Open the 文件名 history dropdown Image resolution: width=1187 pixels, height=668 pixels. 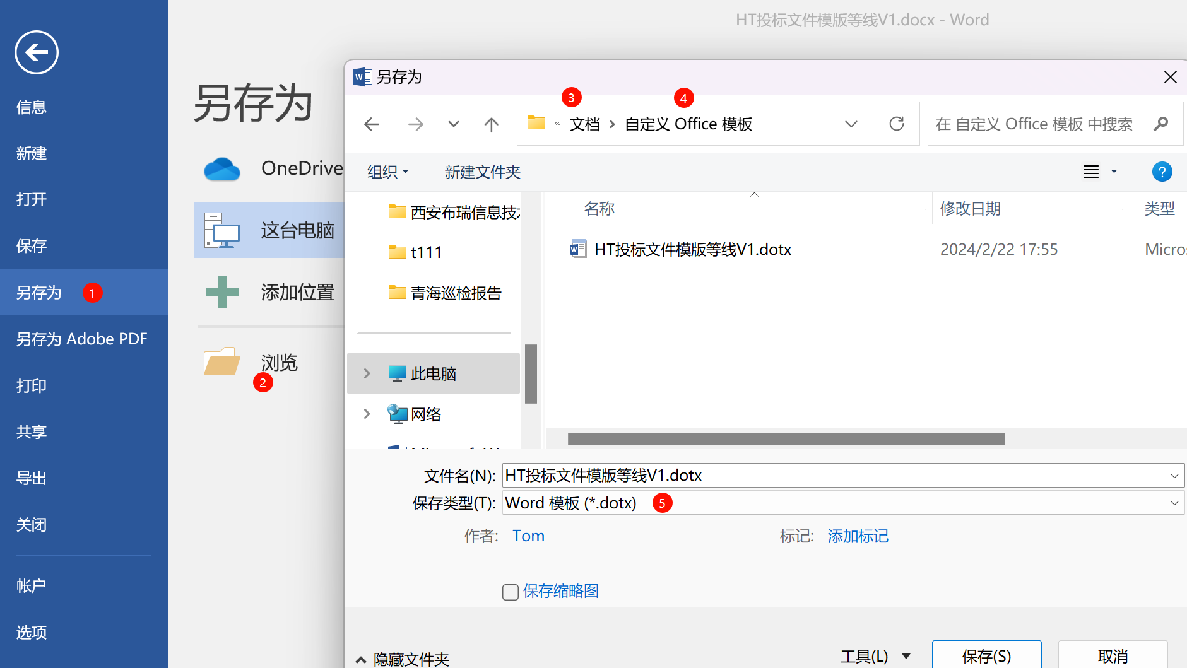(1174, 476)
